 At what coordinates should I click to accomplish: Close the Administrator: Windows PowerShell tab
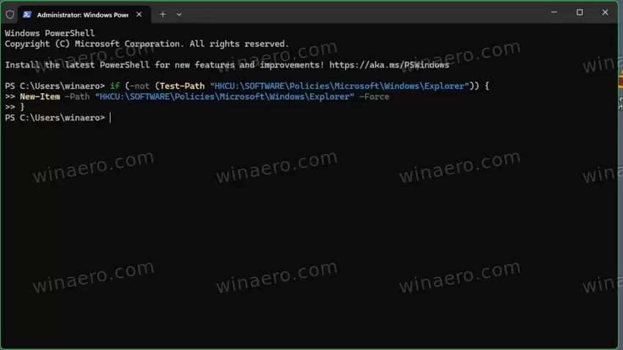coord(139,15)
